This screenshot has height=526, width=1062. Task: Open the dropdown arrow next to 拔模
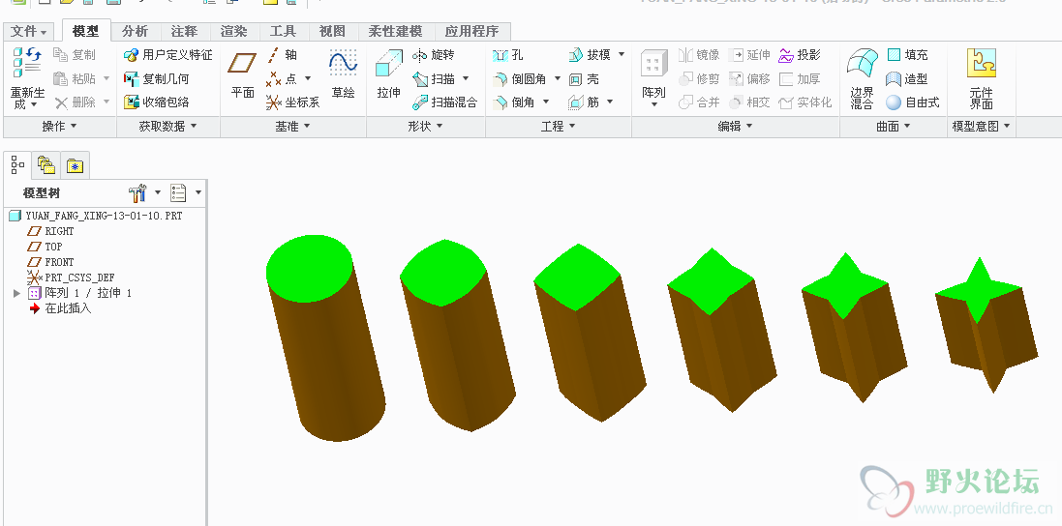(x=622, y=54)
